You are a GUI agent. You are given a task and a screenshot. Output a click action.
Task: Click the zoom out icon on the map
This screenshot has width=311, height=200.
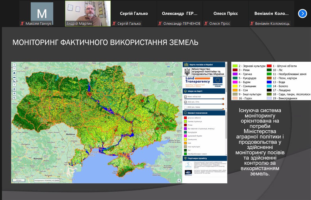[x=14, y=68]
